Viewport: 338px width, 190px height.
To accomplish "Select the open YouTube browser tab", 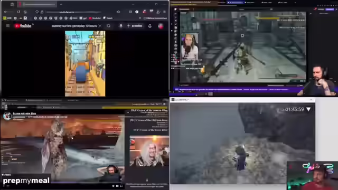I will pos(37,4).
